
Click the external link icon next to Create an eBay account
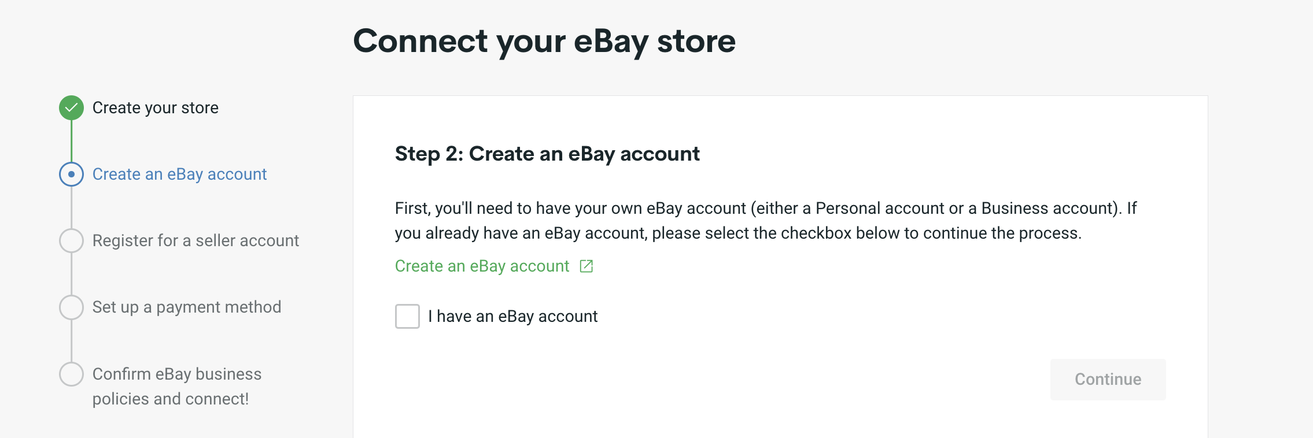587,266
